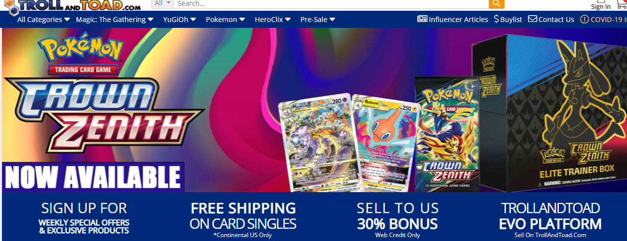Open the shopping cart icon
The height and width of the screenshot is (241, 627).
tap(621, 4)
